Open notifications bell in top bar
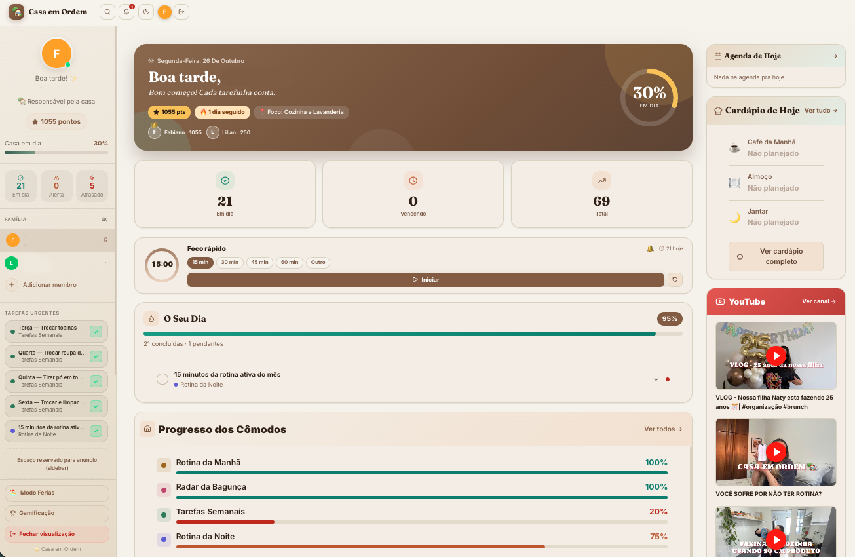855x557 pixels. click(126, 12)
